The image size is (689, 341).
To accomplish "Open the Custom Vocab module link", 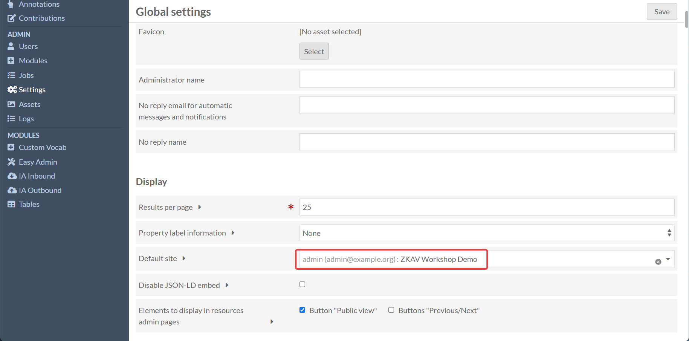I will (43, 147).
